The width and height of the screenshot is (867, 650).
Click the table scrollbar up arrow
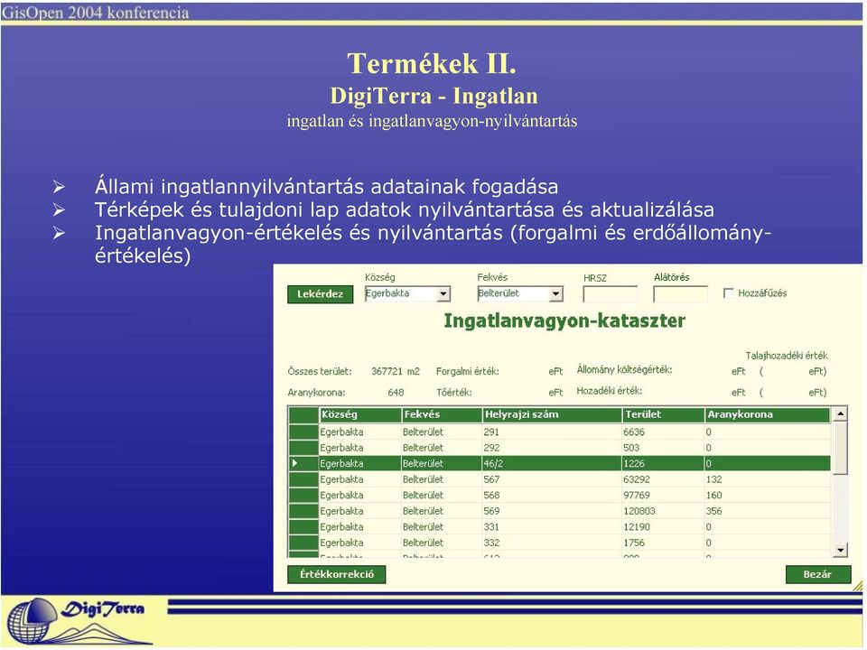click(x=841, y=414)
